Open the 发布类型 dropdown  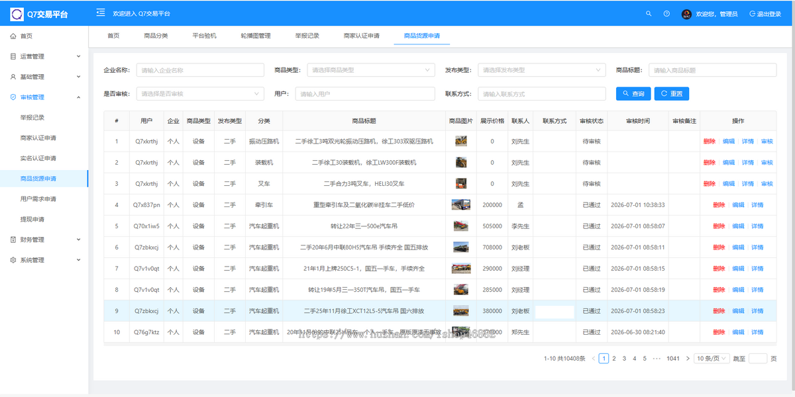tap(542, 70)
